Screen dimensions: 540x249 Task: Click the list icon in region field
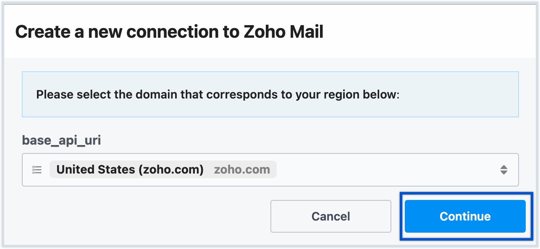click(x=37, y=170)
